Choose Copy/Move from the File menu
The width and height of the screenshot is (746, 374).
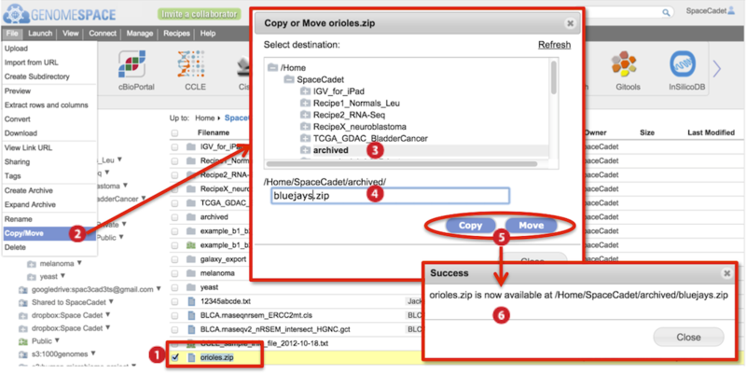[x=49, y=233]
